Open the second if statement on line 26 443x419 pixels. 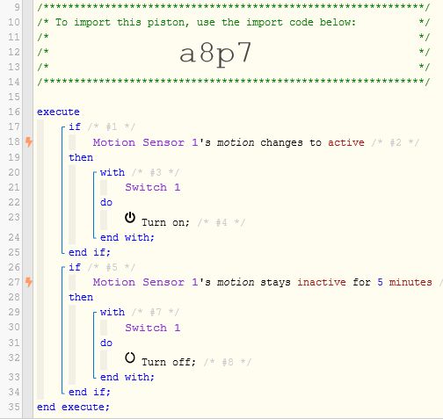coord(75,267)
